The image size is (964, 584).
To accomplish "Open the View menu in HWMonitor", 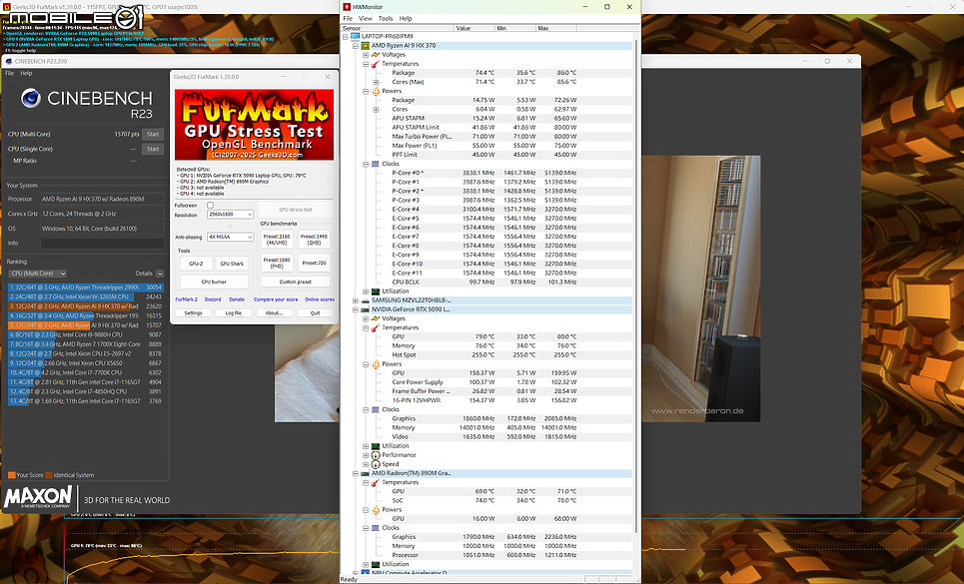I will click(x=366, y=18).
